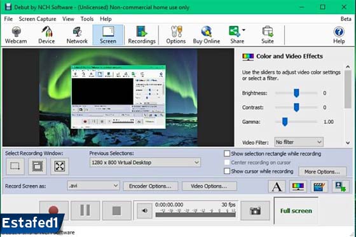This screenshot has height=237, width=356.
Task: Enable Show cursor while recording
Action: pos(227,171)
